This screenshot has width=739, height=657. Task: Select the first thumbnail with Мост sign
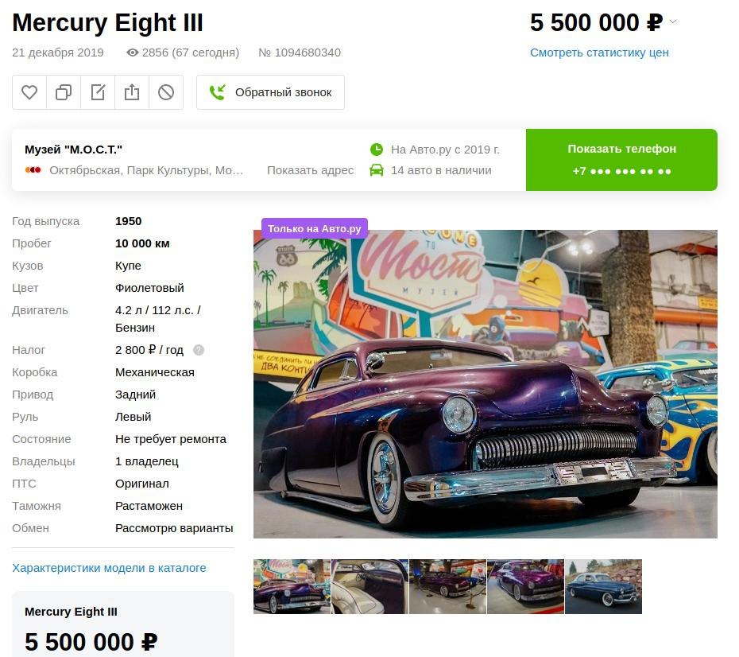click(292, 587)
